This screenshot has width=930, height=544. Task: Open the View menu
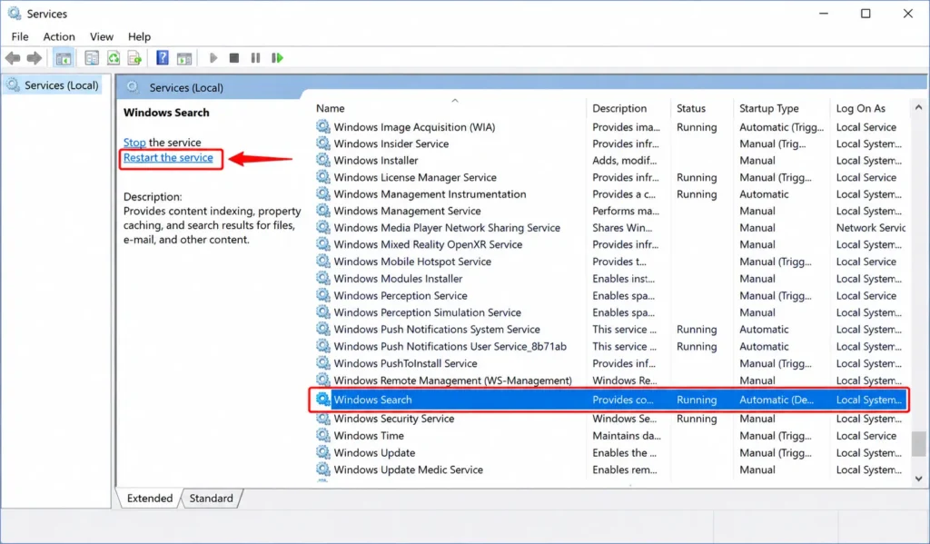[x=102, y=36]
